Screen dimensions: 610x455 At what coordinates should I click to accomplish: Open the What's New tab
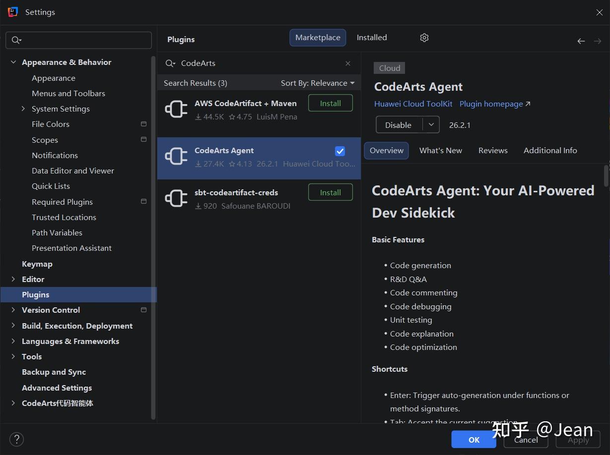click(441, 151)
